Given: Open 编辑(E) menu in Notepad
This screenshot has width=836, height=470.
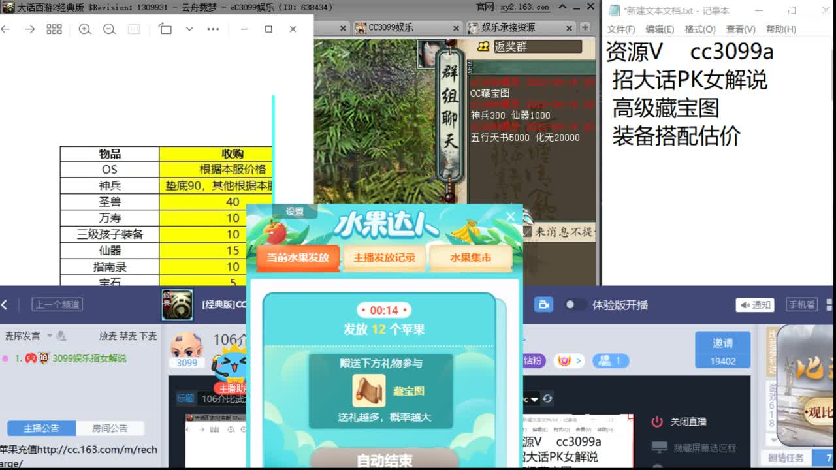Looking at the screenshot, I should point(660,29).
